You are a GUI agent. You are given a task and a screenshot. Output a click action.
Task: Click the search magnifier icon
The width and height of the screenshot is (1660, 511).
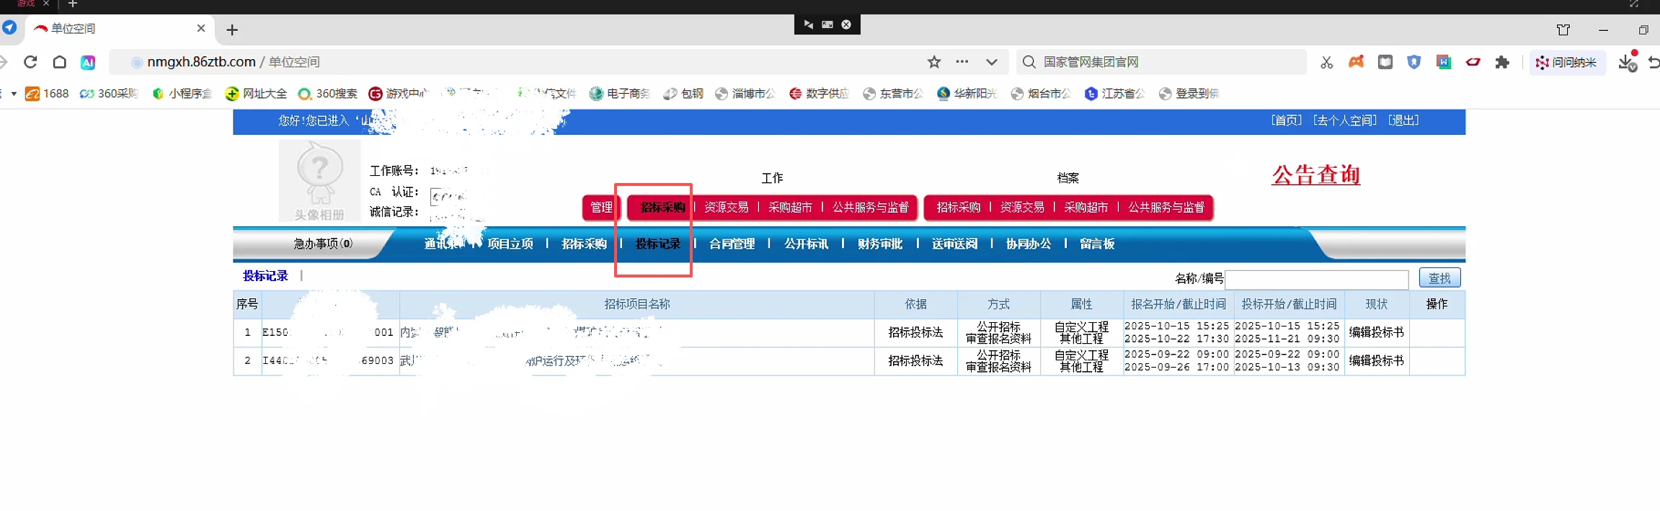1029,62
